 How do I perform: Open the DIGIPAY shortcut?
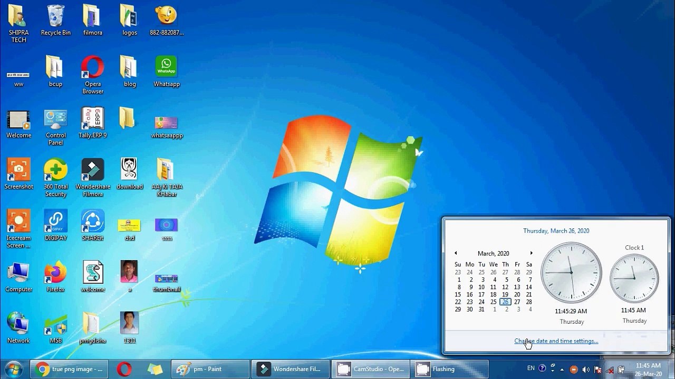[55, 225]
